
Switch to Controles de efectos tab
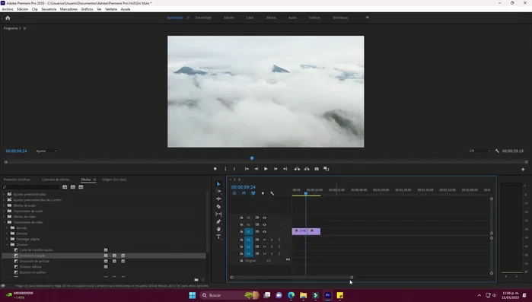(56, 180)
